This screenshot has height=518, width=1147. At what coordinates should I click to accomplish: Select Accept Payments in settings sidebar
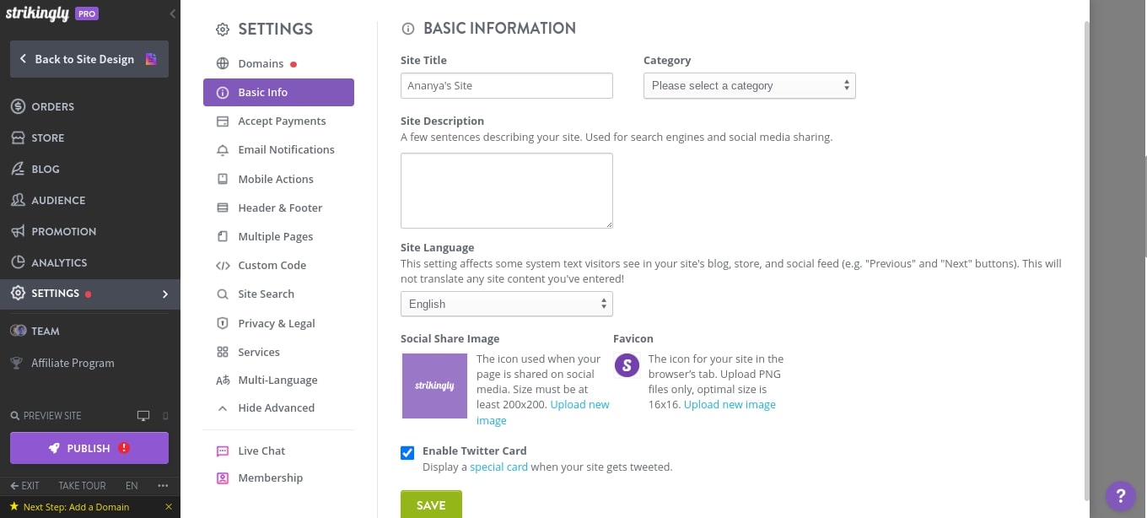pos(282,121)
